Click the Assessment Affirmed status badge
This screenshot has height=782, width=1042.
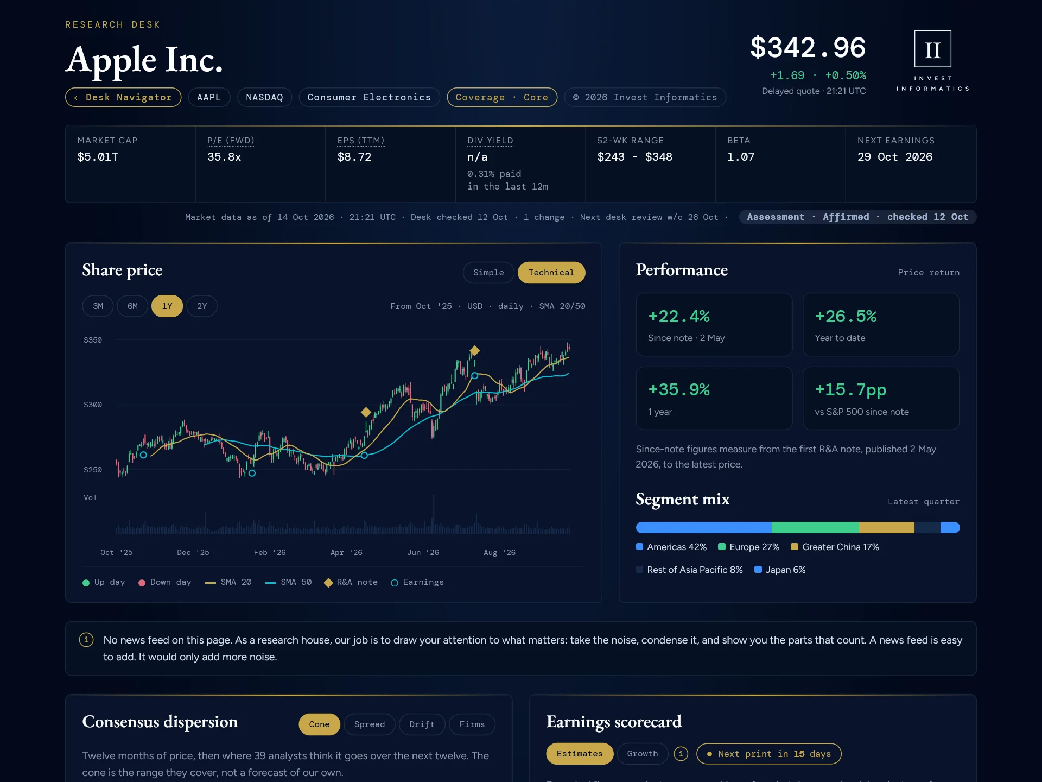point(857,217)
